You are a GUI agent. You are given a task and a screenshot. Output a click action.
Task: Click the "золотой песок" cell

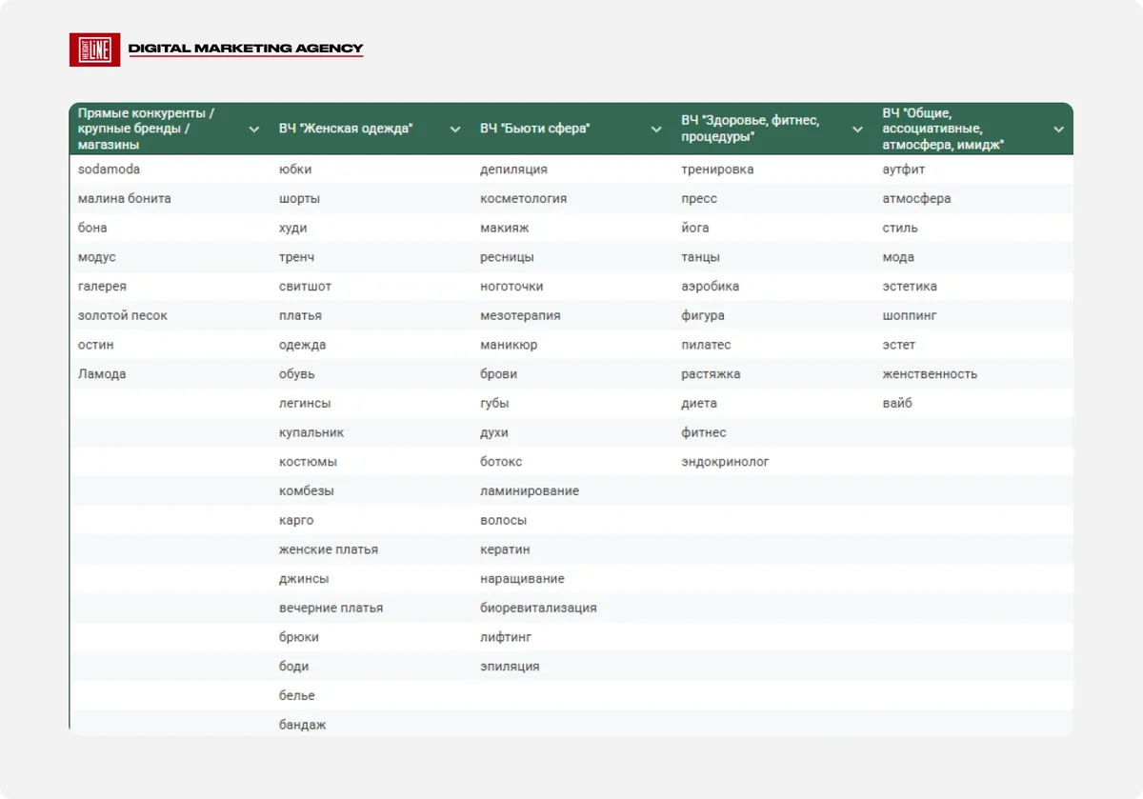[169, 315]
